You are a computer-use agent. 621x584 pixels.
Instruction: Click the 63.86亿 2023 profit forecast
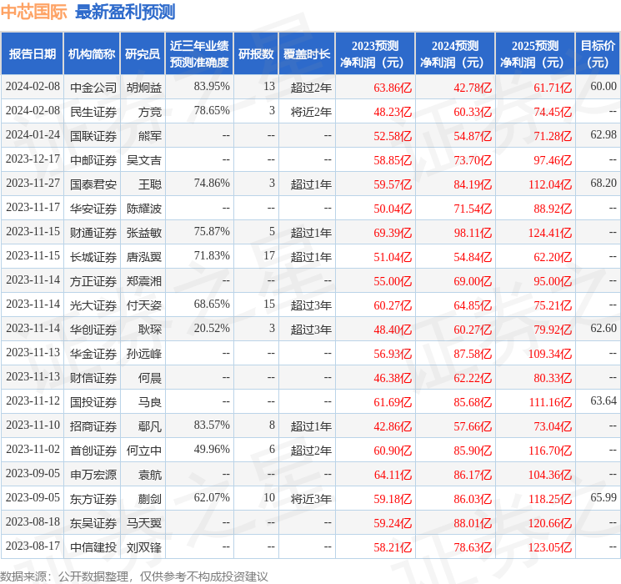pos(393,88)
